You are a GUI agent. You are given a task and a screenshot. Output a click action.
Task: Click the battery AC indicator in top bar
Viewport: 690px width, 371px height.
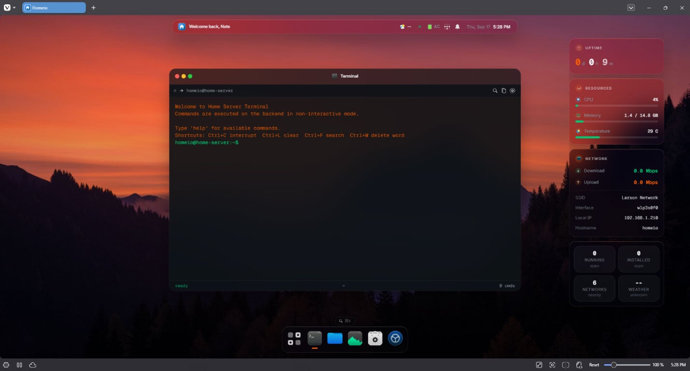(434, 27)
